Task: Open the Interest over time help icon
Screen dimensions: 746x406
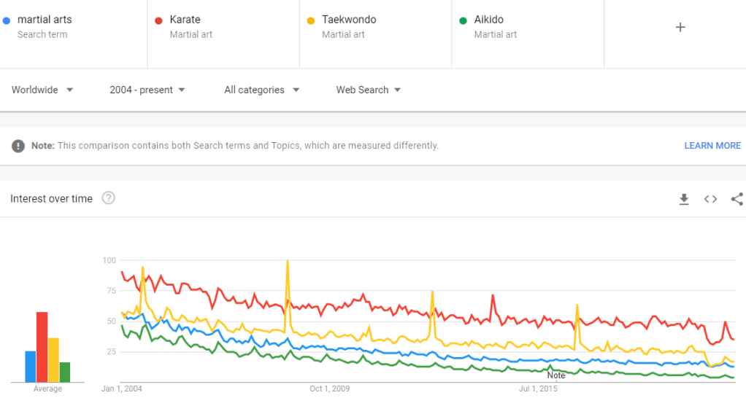Action: [109, 198]
